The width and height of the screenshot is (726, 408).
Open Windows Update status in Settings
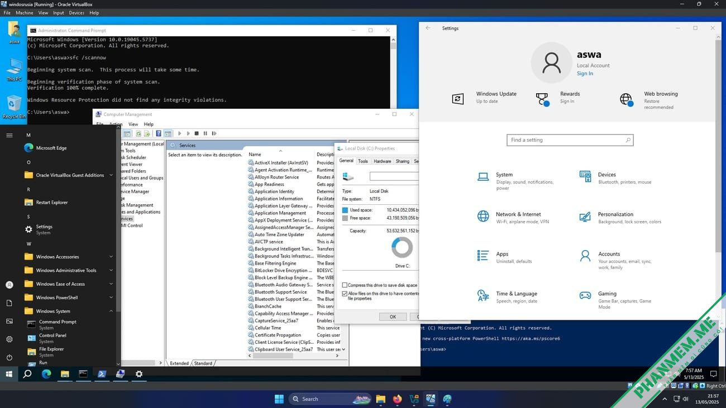pos(484,98)
